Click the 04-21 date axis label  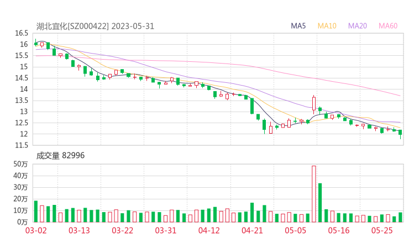pyautogui.click(x=252, y=230)
